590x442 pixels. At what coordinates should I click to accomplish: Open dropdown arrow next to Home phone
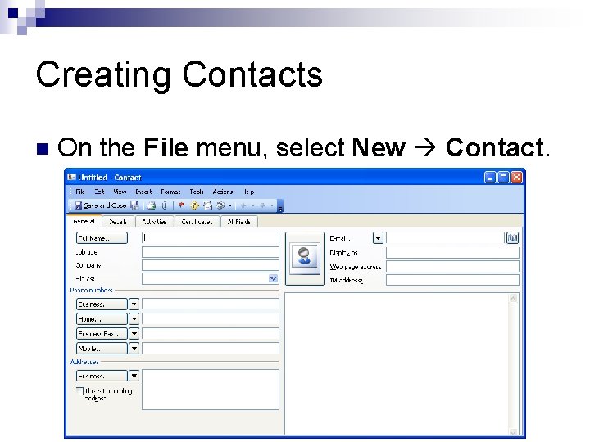click(134, 319)
